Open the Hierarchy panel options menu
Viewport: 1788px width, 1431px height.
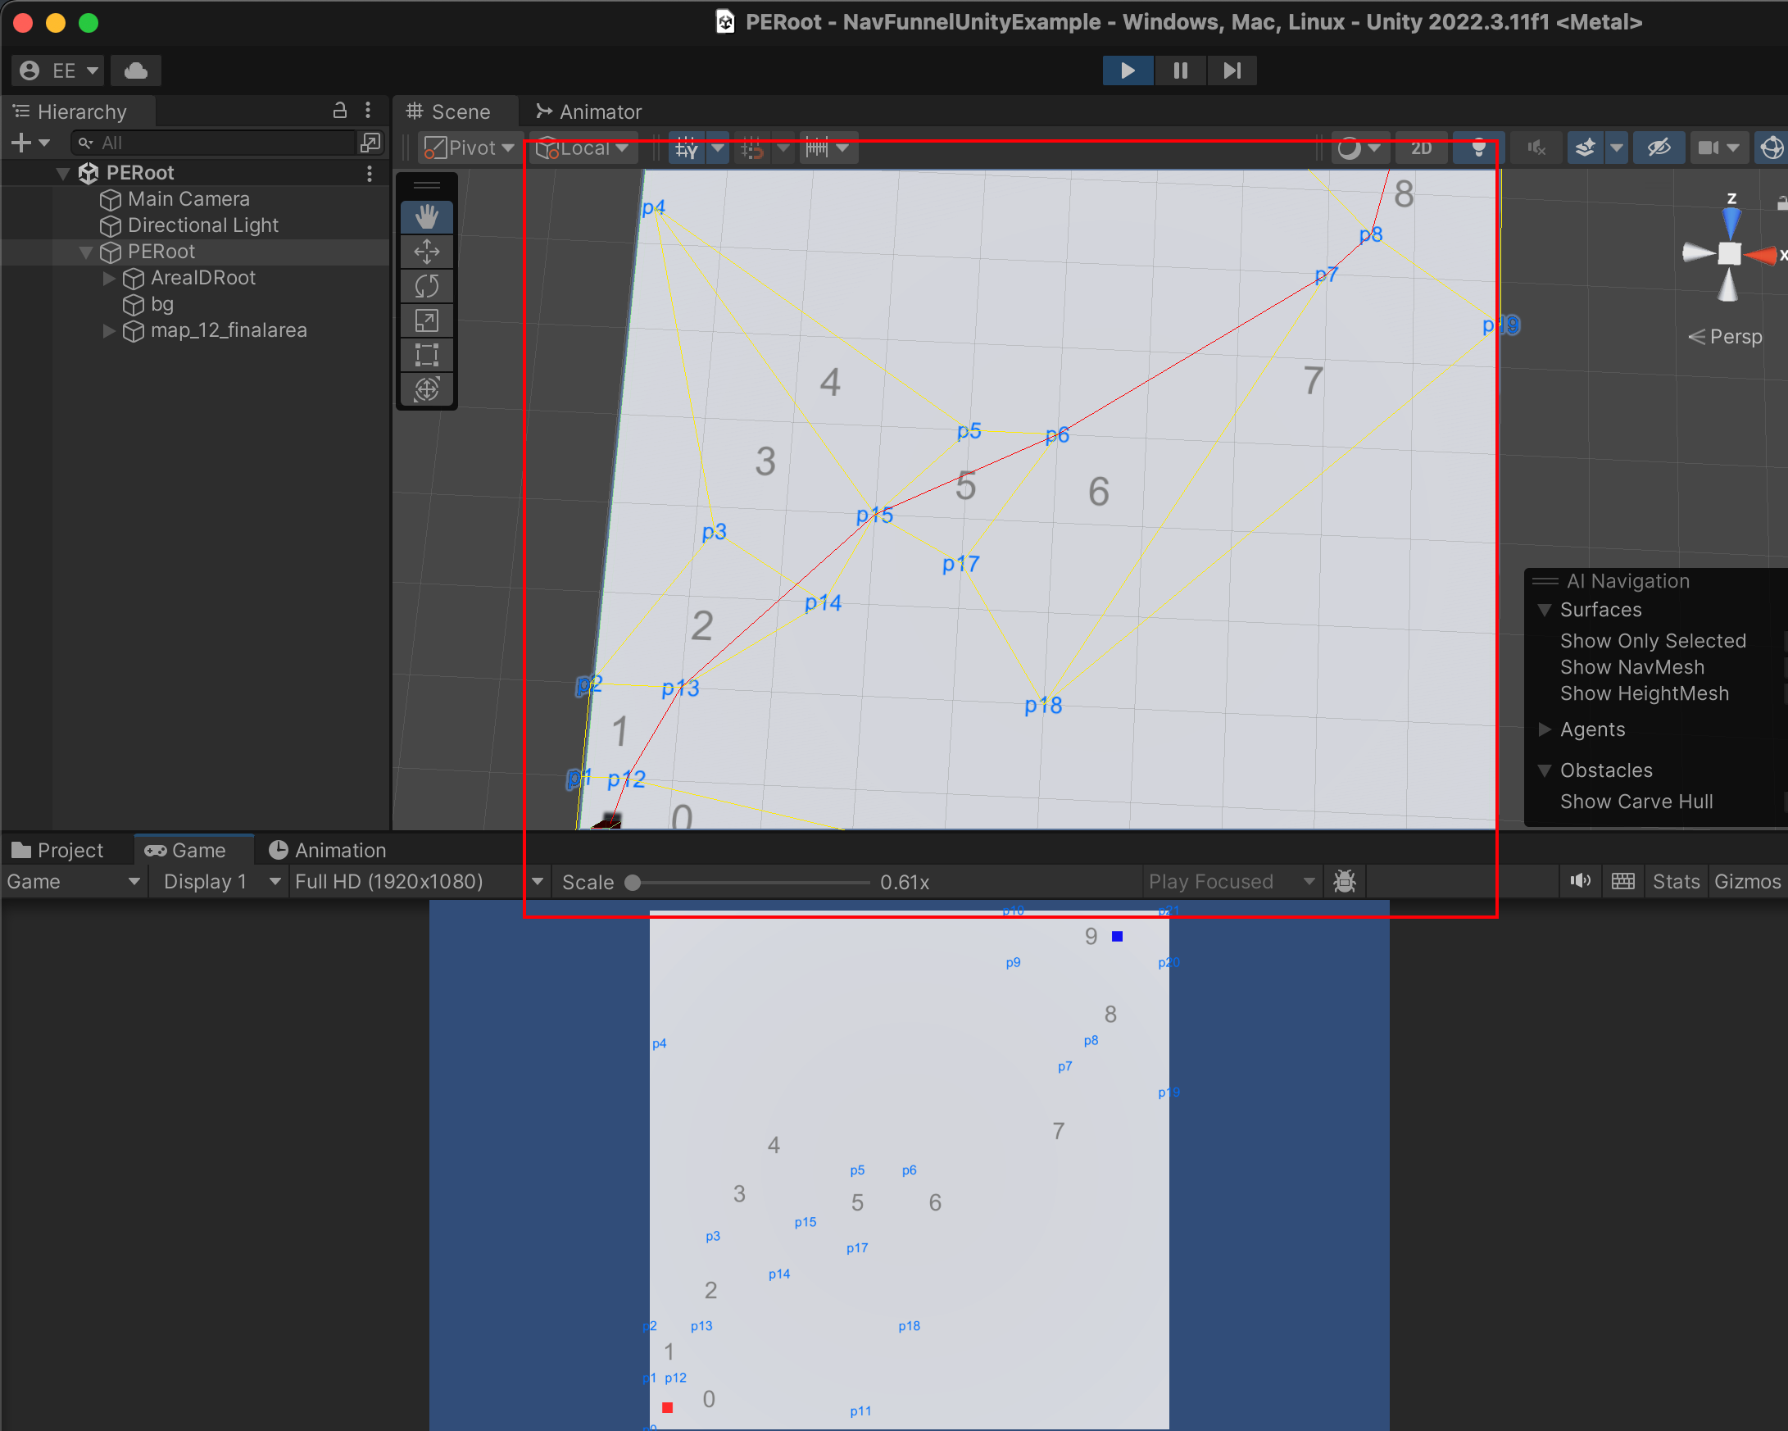pos(368,111)
